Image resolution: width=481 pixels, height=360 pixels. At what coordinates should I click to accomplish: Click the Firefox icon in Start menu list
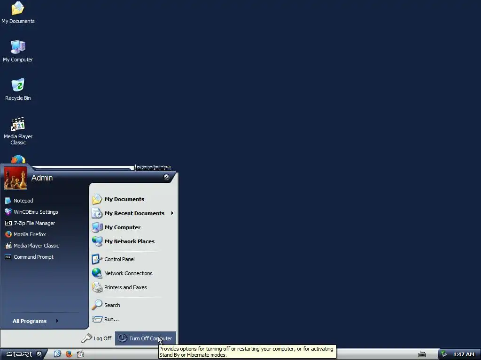pyautogui.click(x=8, y=234)
